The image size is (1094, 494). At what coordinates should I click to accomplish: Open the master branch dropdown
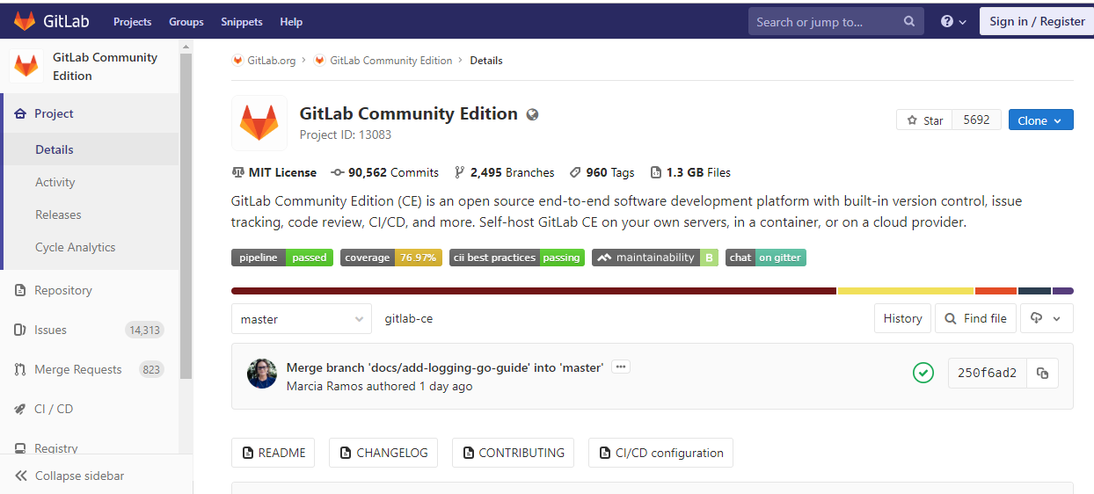click(x=301, y=319)
